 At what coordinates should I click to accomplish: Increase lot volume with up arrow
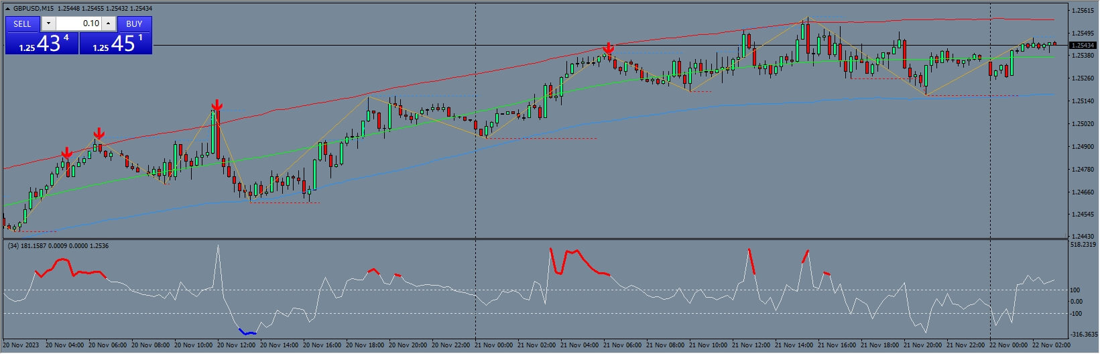click(x=109, y=23)
